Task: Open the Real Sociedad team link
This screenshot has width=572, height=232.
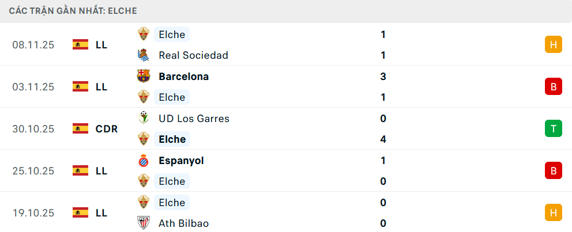Action: point(193,55)
